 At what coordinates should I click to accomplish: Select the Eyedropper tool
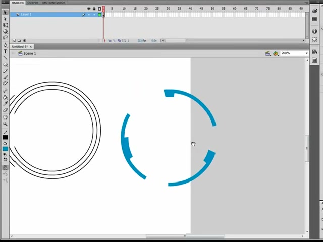coord(5,103)
